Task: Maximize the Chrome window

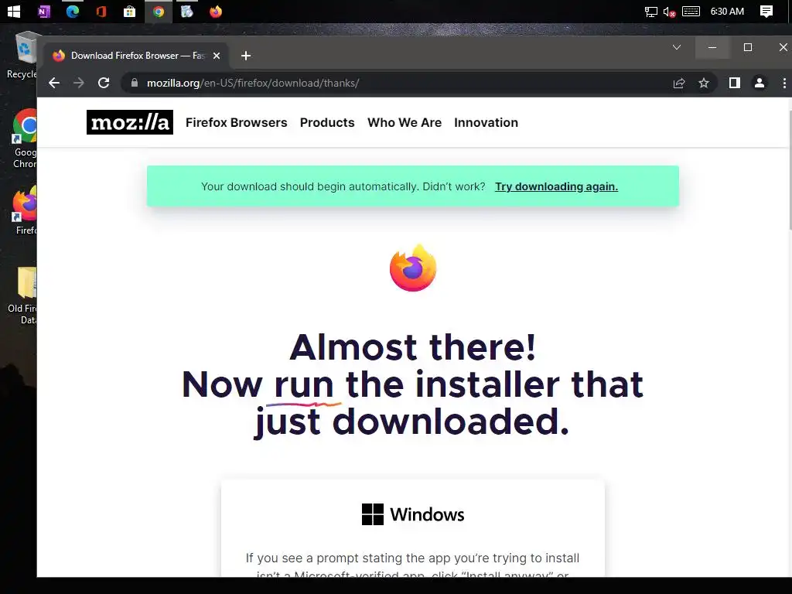Action: pos(748,47)
